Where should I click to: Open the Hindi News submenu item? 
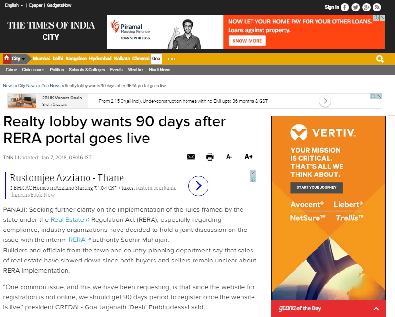[159, 70]
